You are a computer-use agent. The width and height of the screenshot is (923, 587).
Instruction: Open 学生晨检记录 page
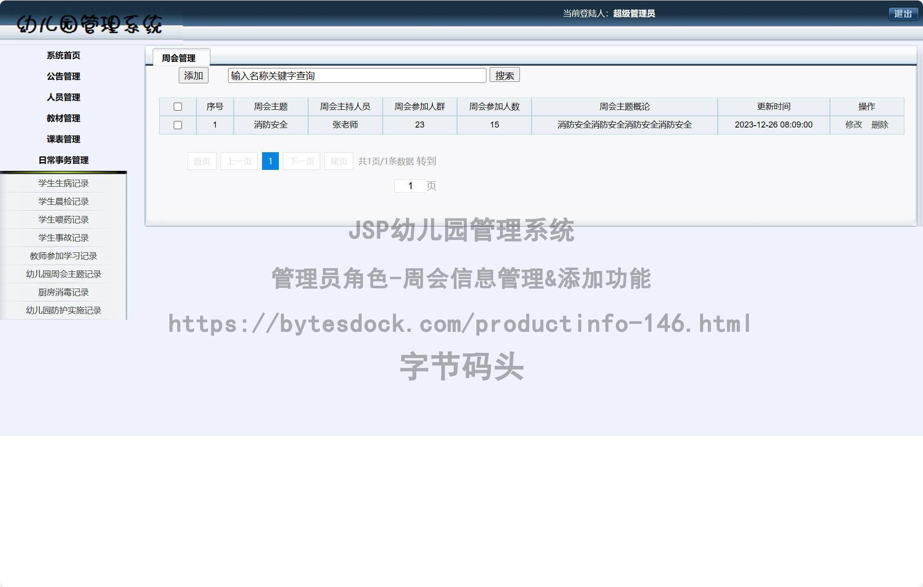coord(63,201)
